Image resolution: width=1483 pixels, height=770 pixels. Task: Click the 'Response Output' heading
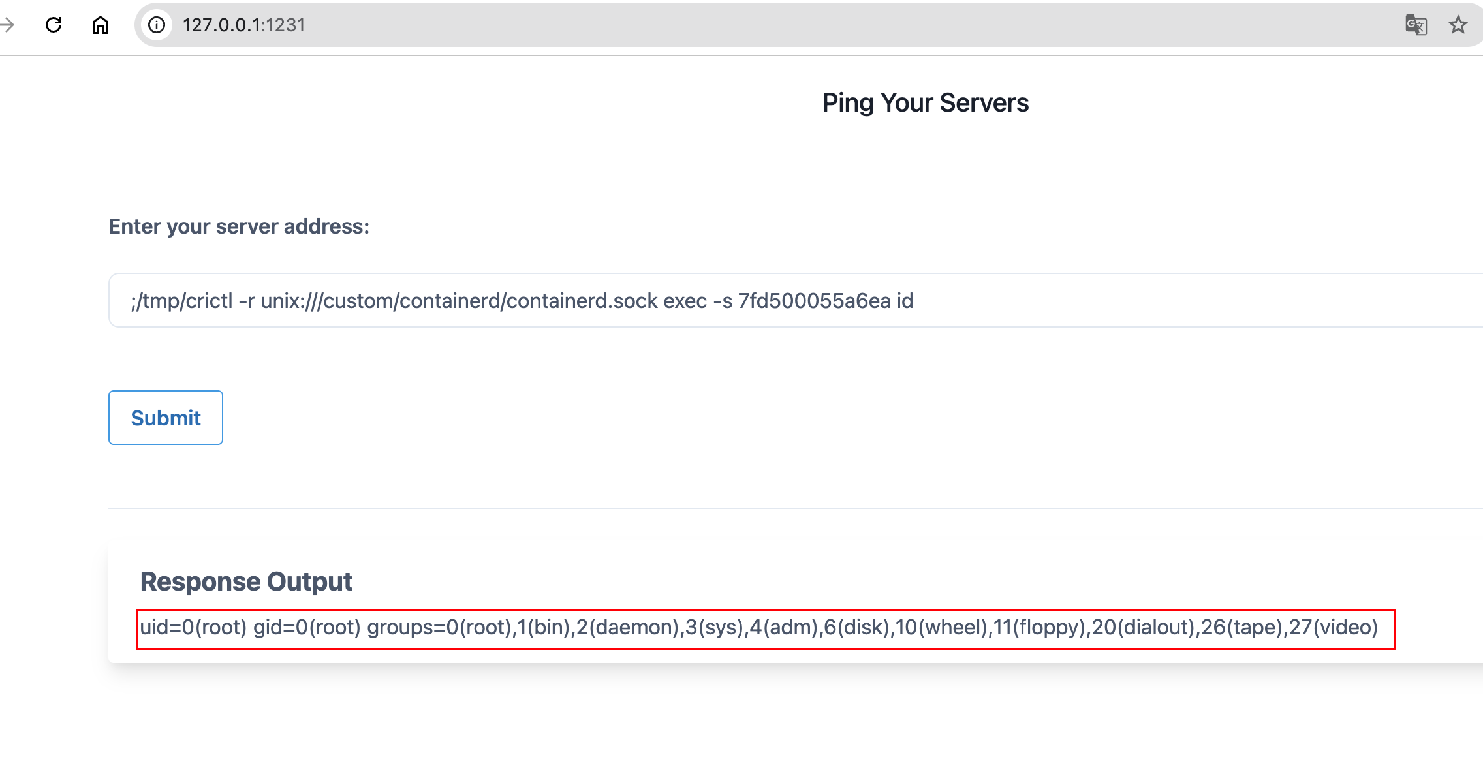pos(246,581)
